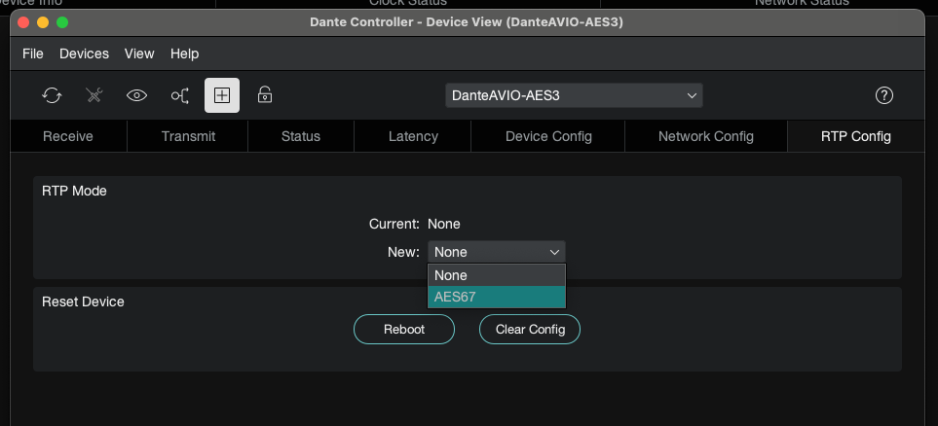Open the DanteAVIO-AES3 device selector dropdown
Image resolution: width=938 pixels, height=426 pixels.
(574, 95)
